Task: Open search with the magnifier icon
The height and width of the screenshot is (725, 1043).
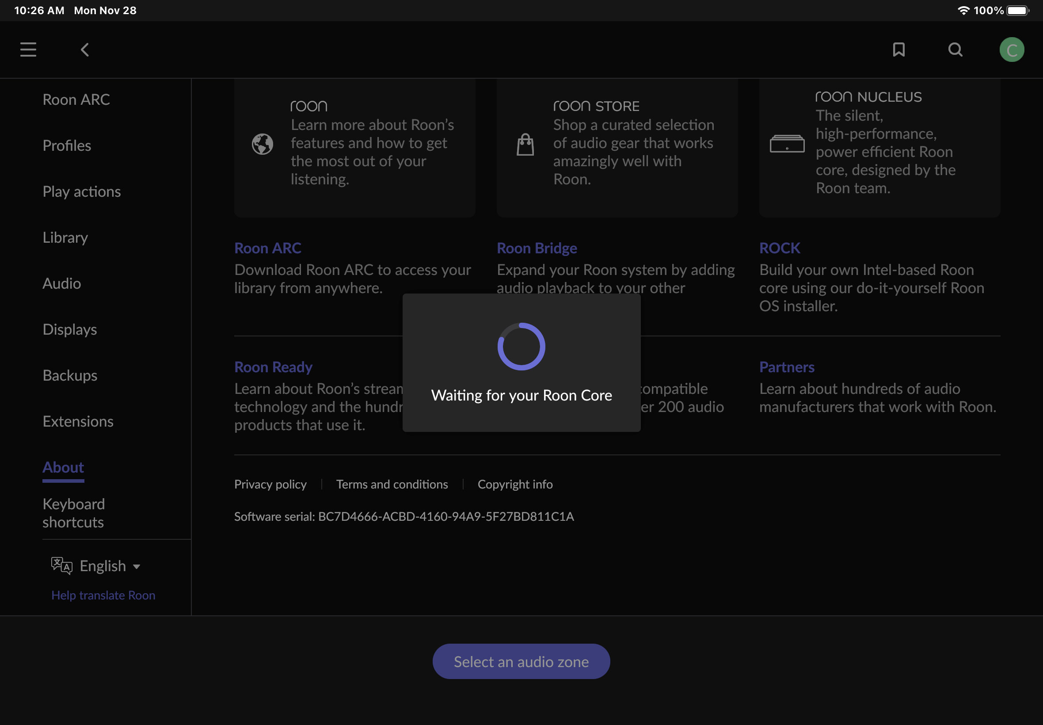Action: 955,50
